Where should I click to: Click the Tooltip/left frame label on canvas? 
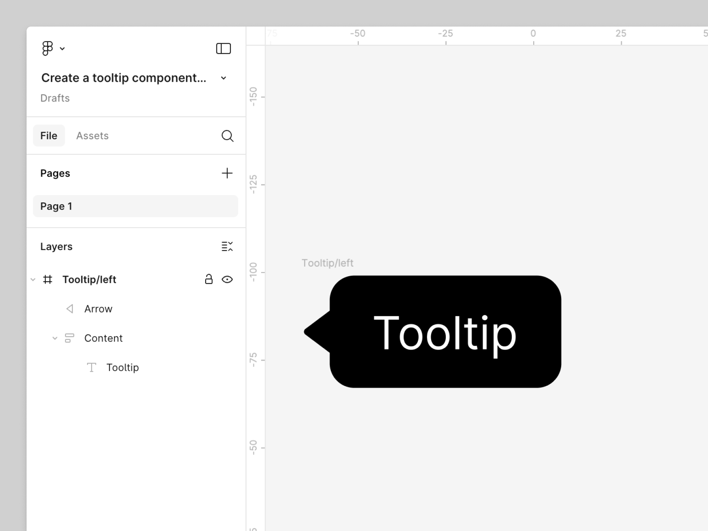click(x=327, y=263)
